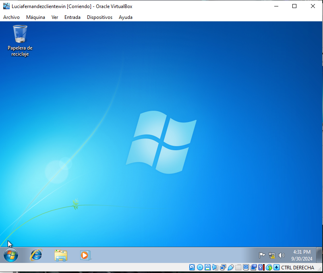
Task: Open the Dispositivos menu
Action: (x=99, y=17)
